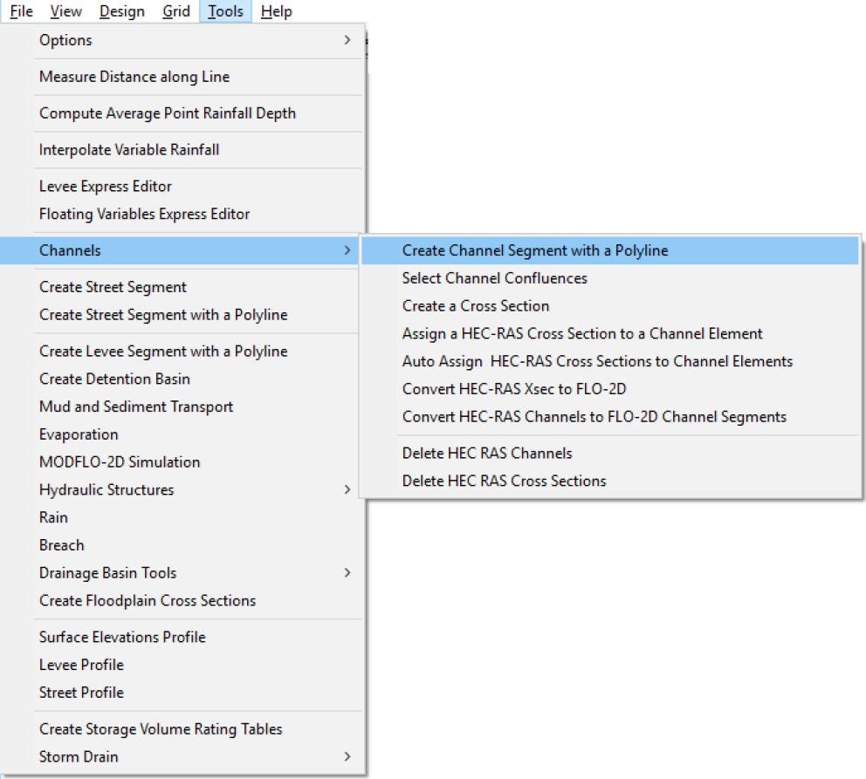Choose Select Channel Confluences
The height and width of the screenshot is (779, 866).
[494, 278]
